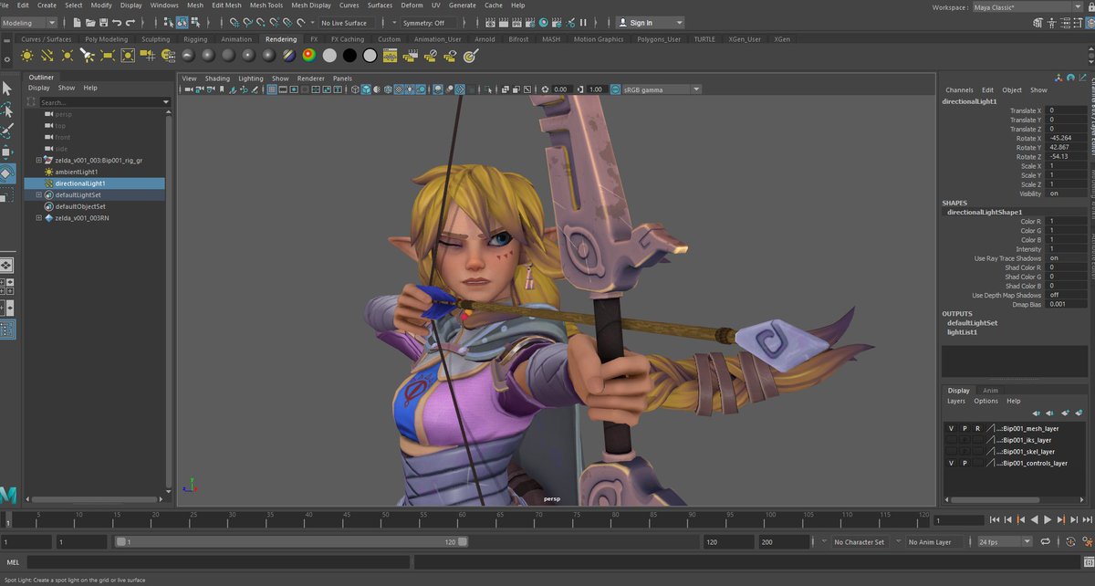Toggle R display type of Bip001_mesh_layer

tap(977, 427)
